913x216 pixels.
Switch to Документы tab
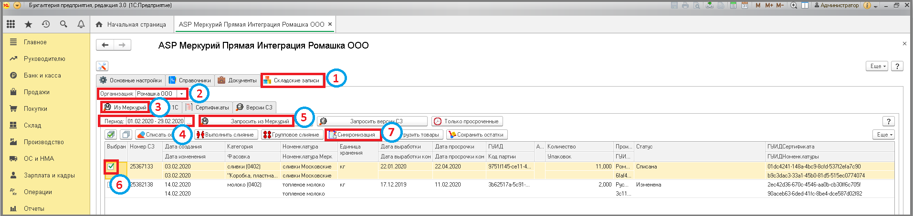tap(237, 80)
